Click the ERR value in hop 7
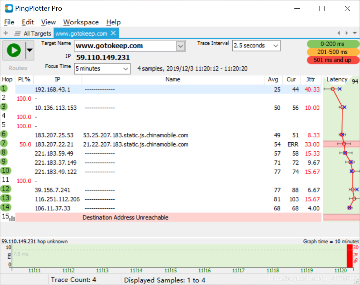This screenshot has height=285, width=360. pyautogui.click(x=293, y=144)
